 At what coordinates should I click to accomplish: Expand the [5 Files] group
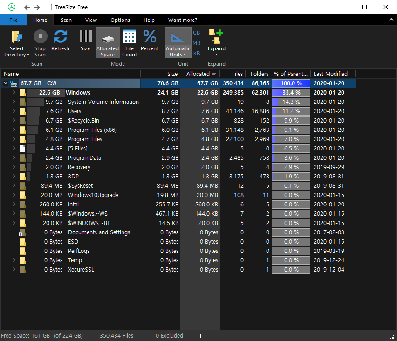coord(14,148)
